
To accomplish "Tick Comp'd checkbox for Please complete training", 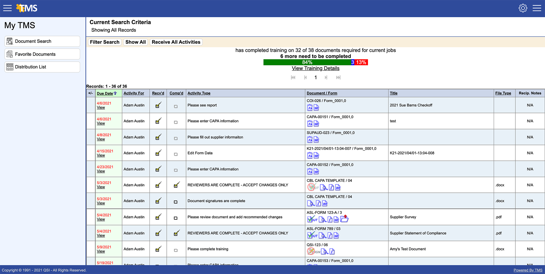I will (x=176, y=250).
